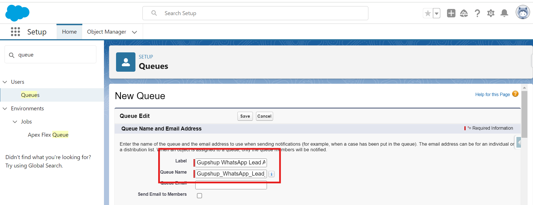Open the global actions plus icon

(x=451, y=13)
